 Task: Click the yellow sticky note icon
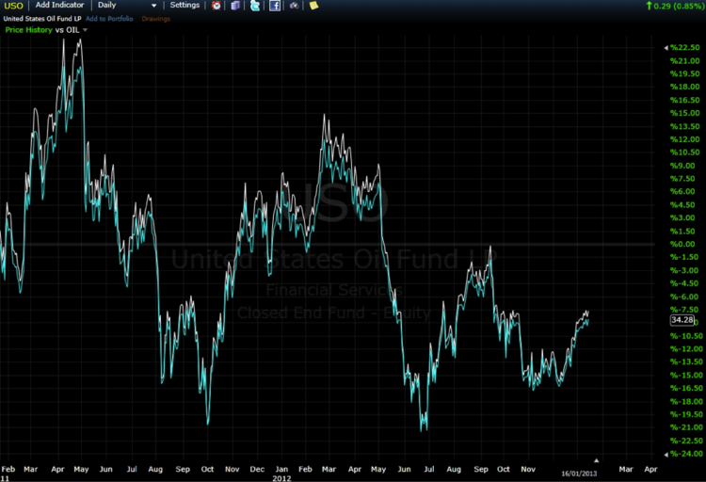click(313, 6)
